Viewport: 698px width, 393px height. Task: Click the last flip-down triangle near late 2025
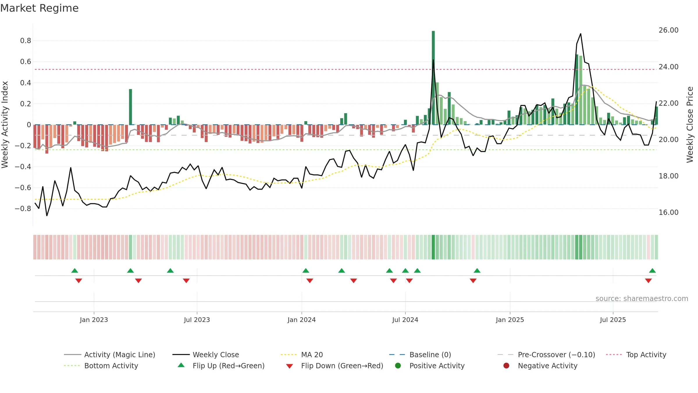tap(648, 281)
